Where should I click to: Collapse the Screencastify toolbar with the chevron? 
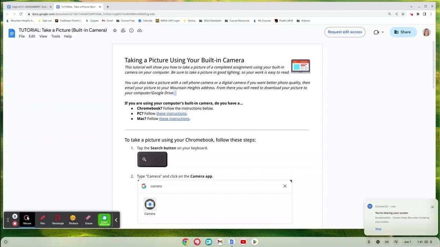tap(116, 220)
